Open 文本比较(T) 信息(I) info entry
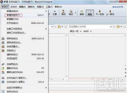The height and width of the screenshot is (93, 127). [25, 82]
